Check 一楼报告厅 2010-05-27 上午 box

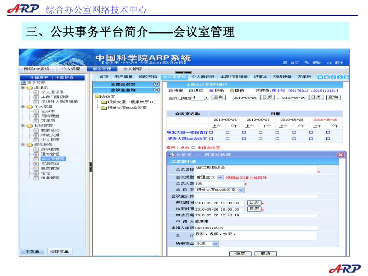[x=244, y=132]
